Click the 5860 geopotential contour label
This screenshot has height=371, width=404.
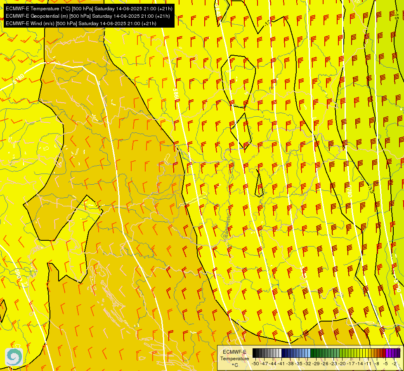[x=176, y=95]
